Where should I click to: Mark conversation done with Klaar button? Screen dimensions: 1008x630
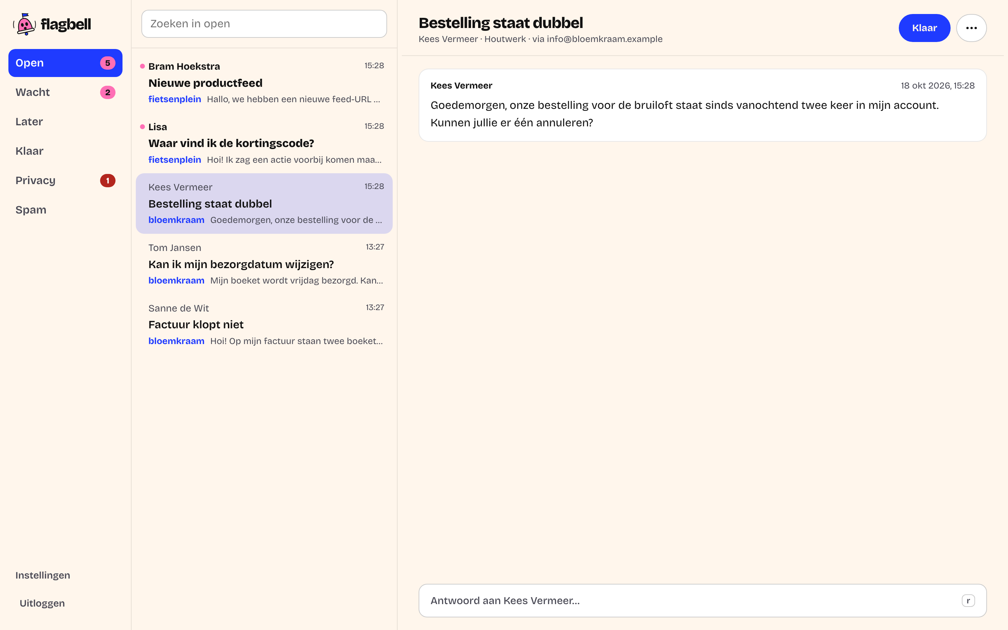[x=924, y=28]
